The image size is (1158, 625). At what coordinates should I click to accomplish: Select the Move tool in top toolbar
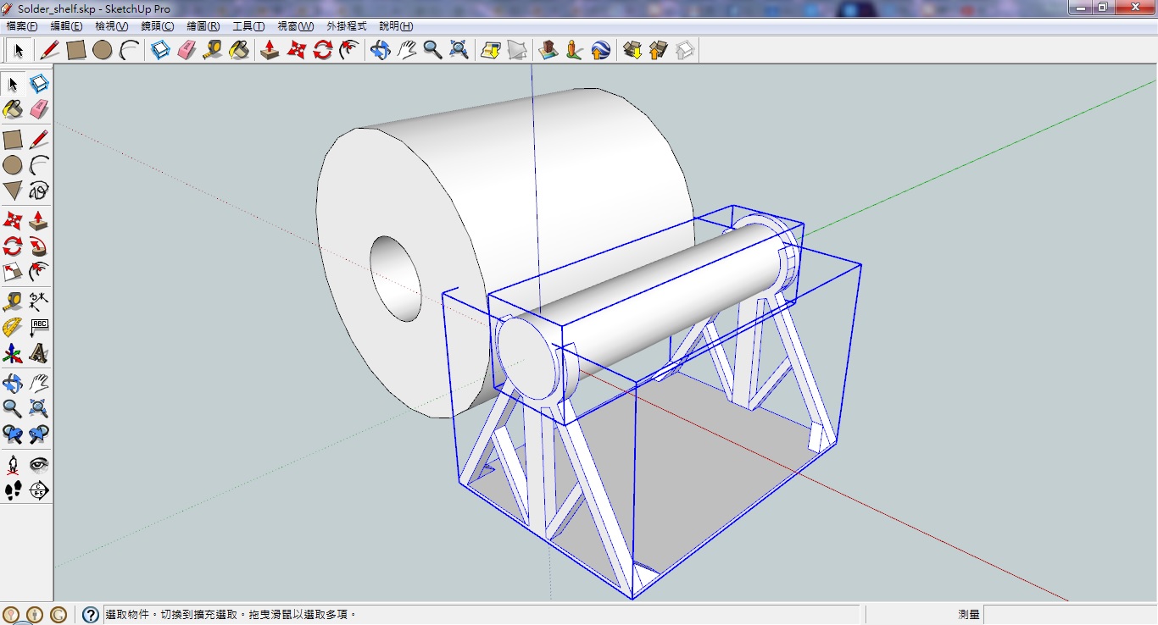[x=296, y=50]
